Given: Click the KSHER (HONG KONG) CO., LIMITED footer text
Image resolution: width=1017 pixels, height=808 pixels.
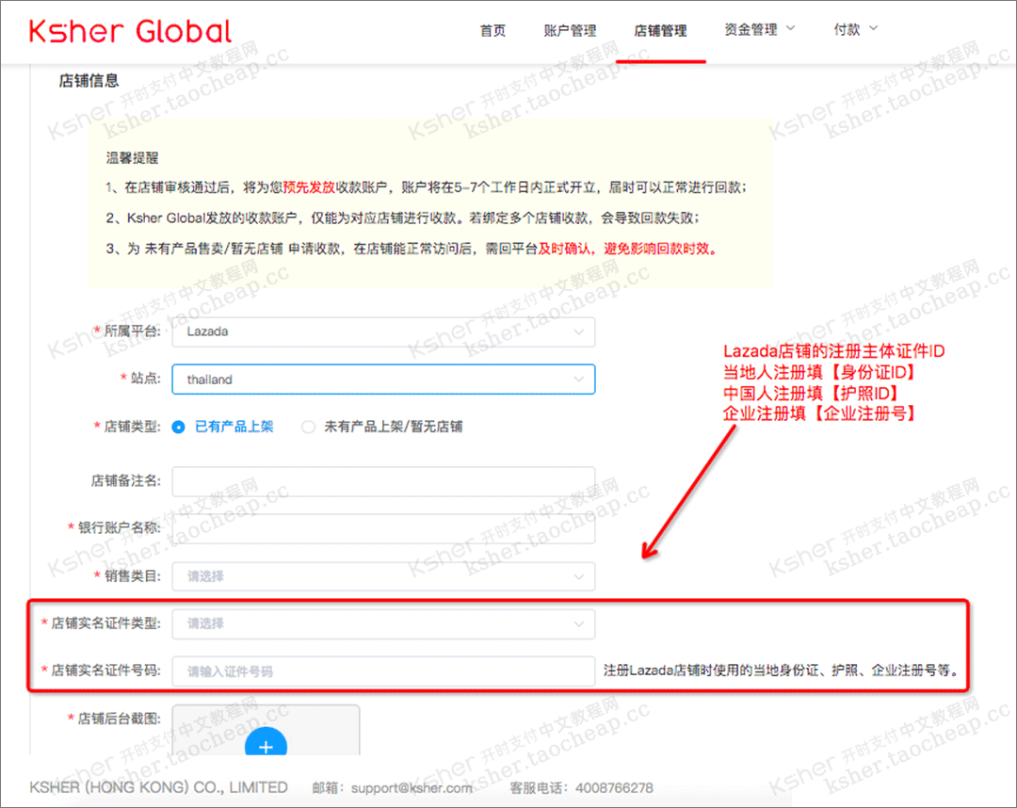Looking at the screenshot, I should click(x=158, y=787).
